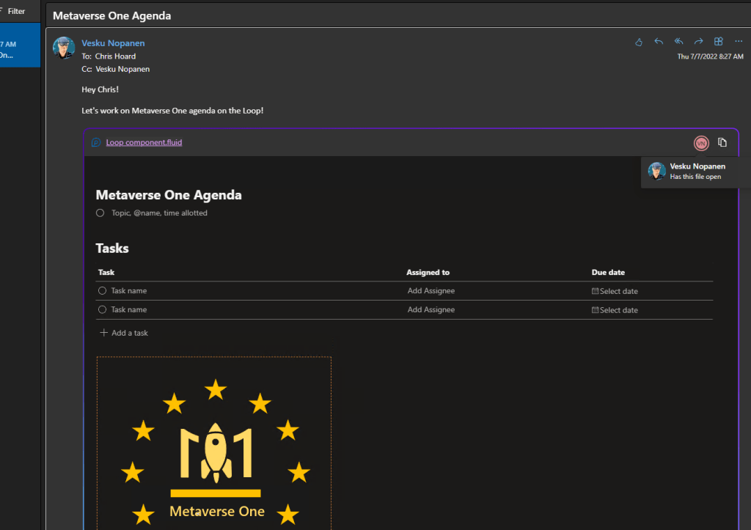Open the Loop component.fluid link
Screen dimensions: 751x530
point(144,143)
